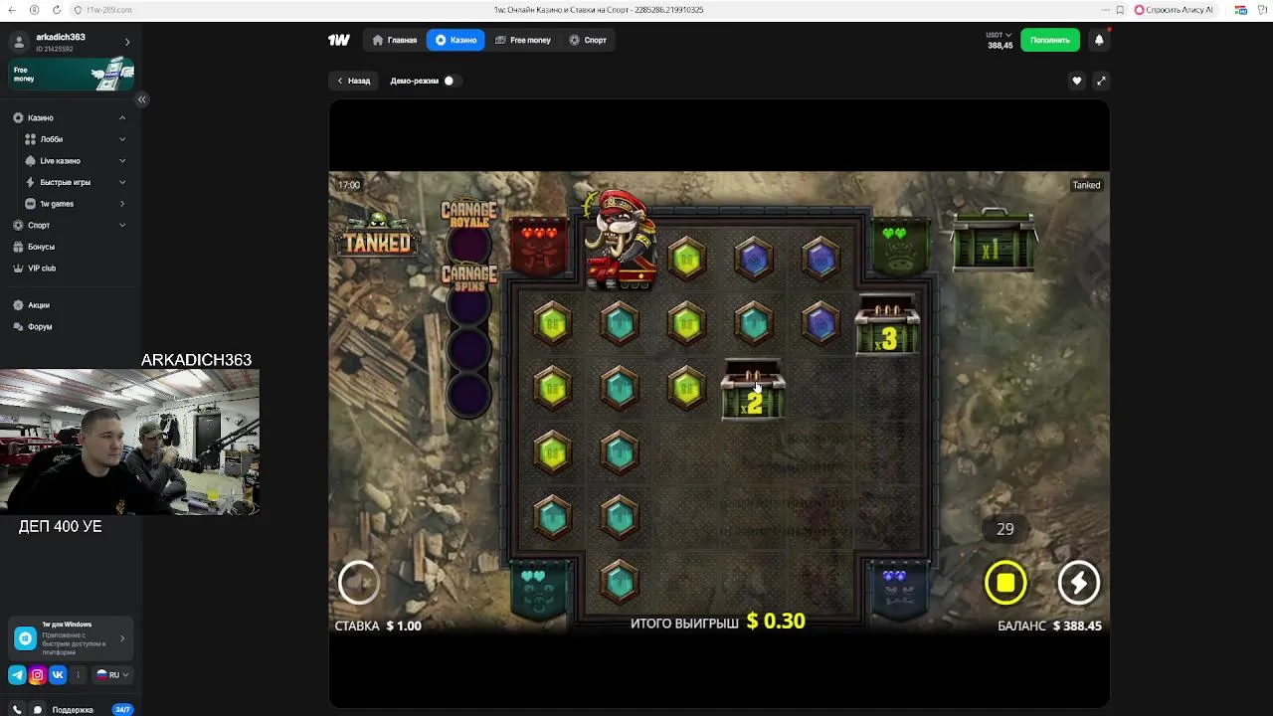Click the total win $ 0.30
Image resolution: width=1273 pixels, height=716 pixels.
776,621
